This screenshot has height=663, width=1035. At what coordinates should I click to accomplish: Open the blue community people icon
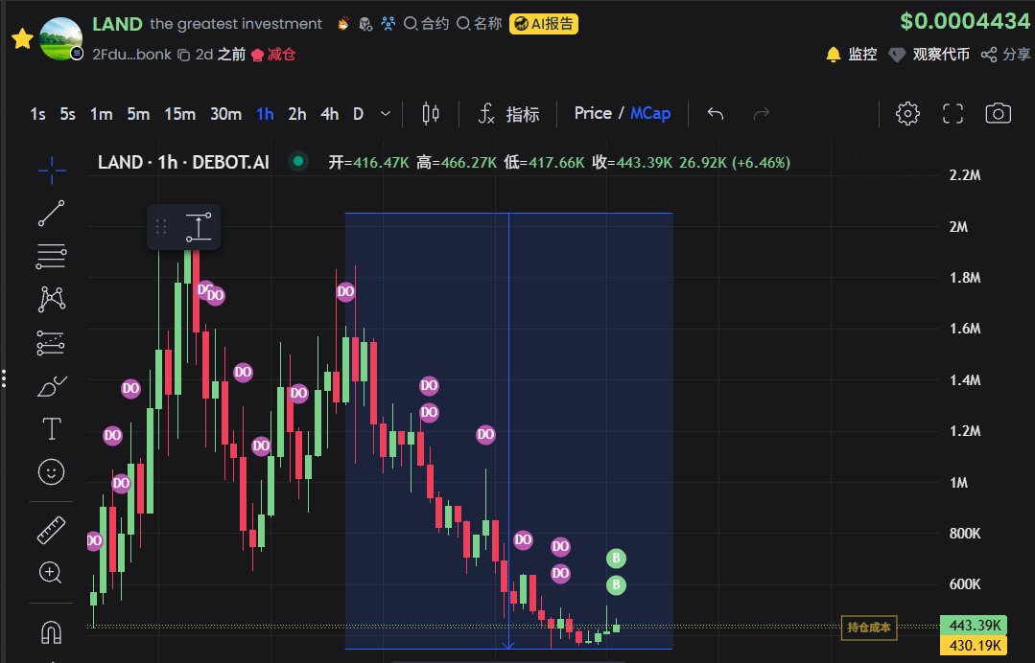click(x=388, y=24)
